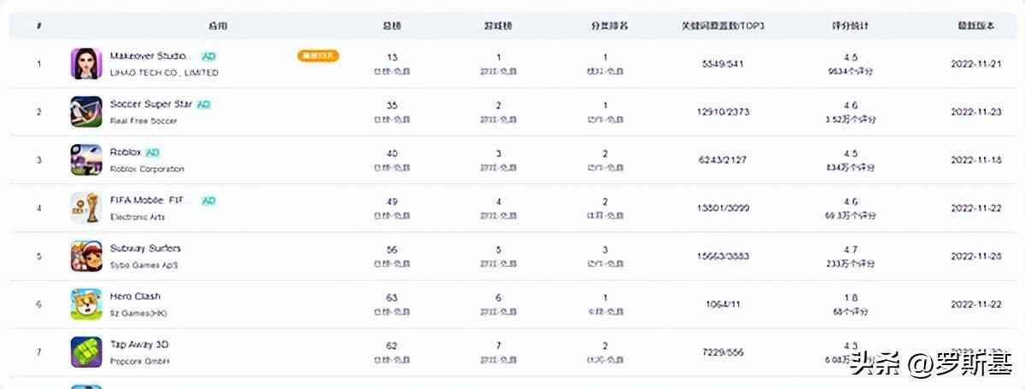Click the 评分统计 column header
This screenshot has width=1025, height=389.
click(x=851, y=26)
